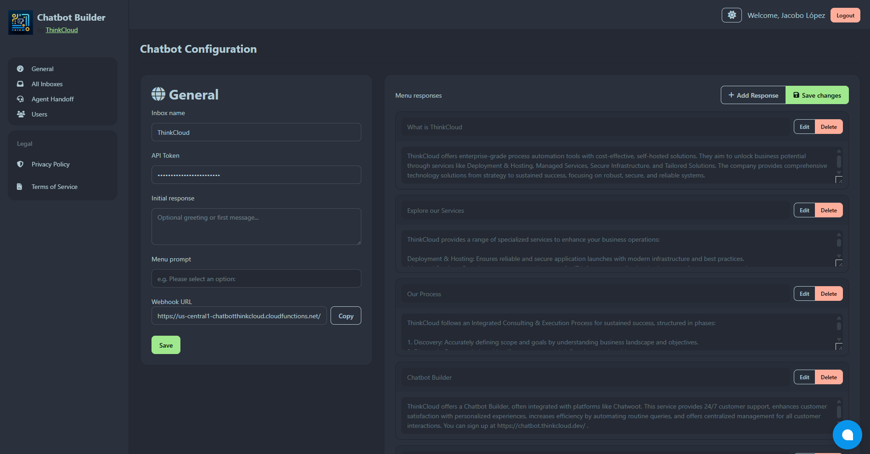870x454 pixels.
Task: Click the plus icon in Add Response
Action: [x=731, y=95]
